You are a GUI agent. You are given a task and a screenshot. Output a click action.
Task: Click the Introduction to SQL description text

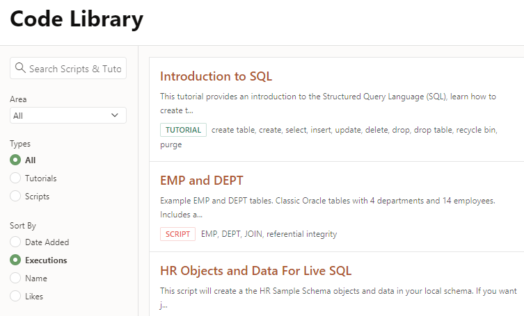328,103
